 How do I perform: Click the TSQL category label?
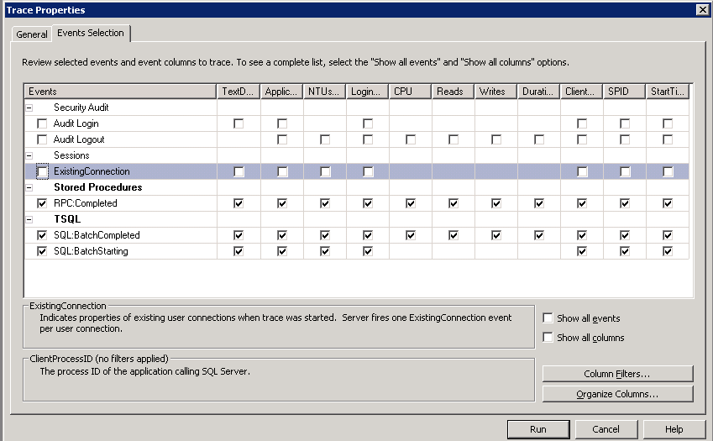[67, 219]
